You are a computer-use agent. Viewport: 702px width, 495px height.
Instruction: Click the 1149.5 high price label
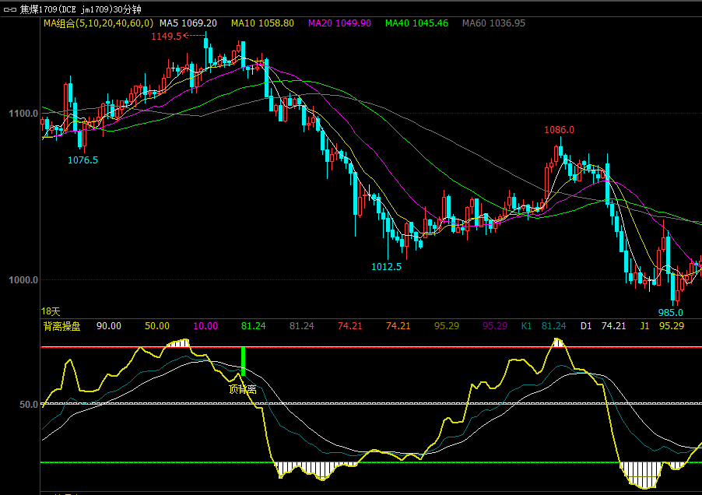click(x=166, y=37)
